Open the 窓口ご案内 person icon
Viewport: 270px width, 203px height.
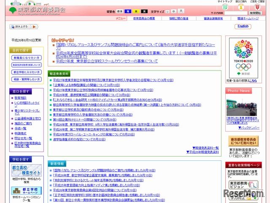pyautogui.click(x=241, y=7)
